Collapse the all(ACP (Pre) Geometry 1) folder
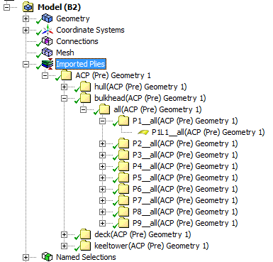The image size is (273, 262). 83,109
